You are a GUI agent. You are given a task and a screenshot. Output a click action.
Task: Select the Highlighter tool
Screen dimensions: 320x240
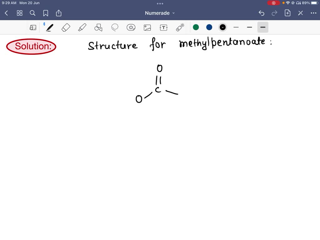82,27
